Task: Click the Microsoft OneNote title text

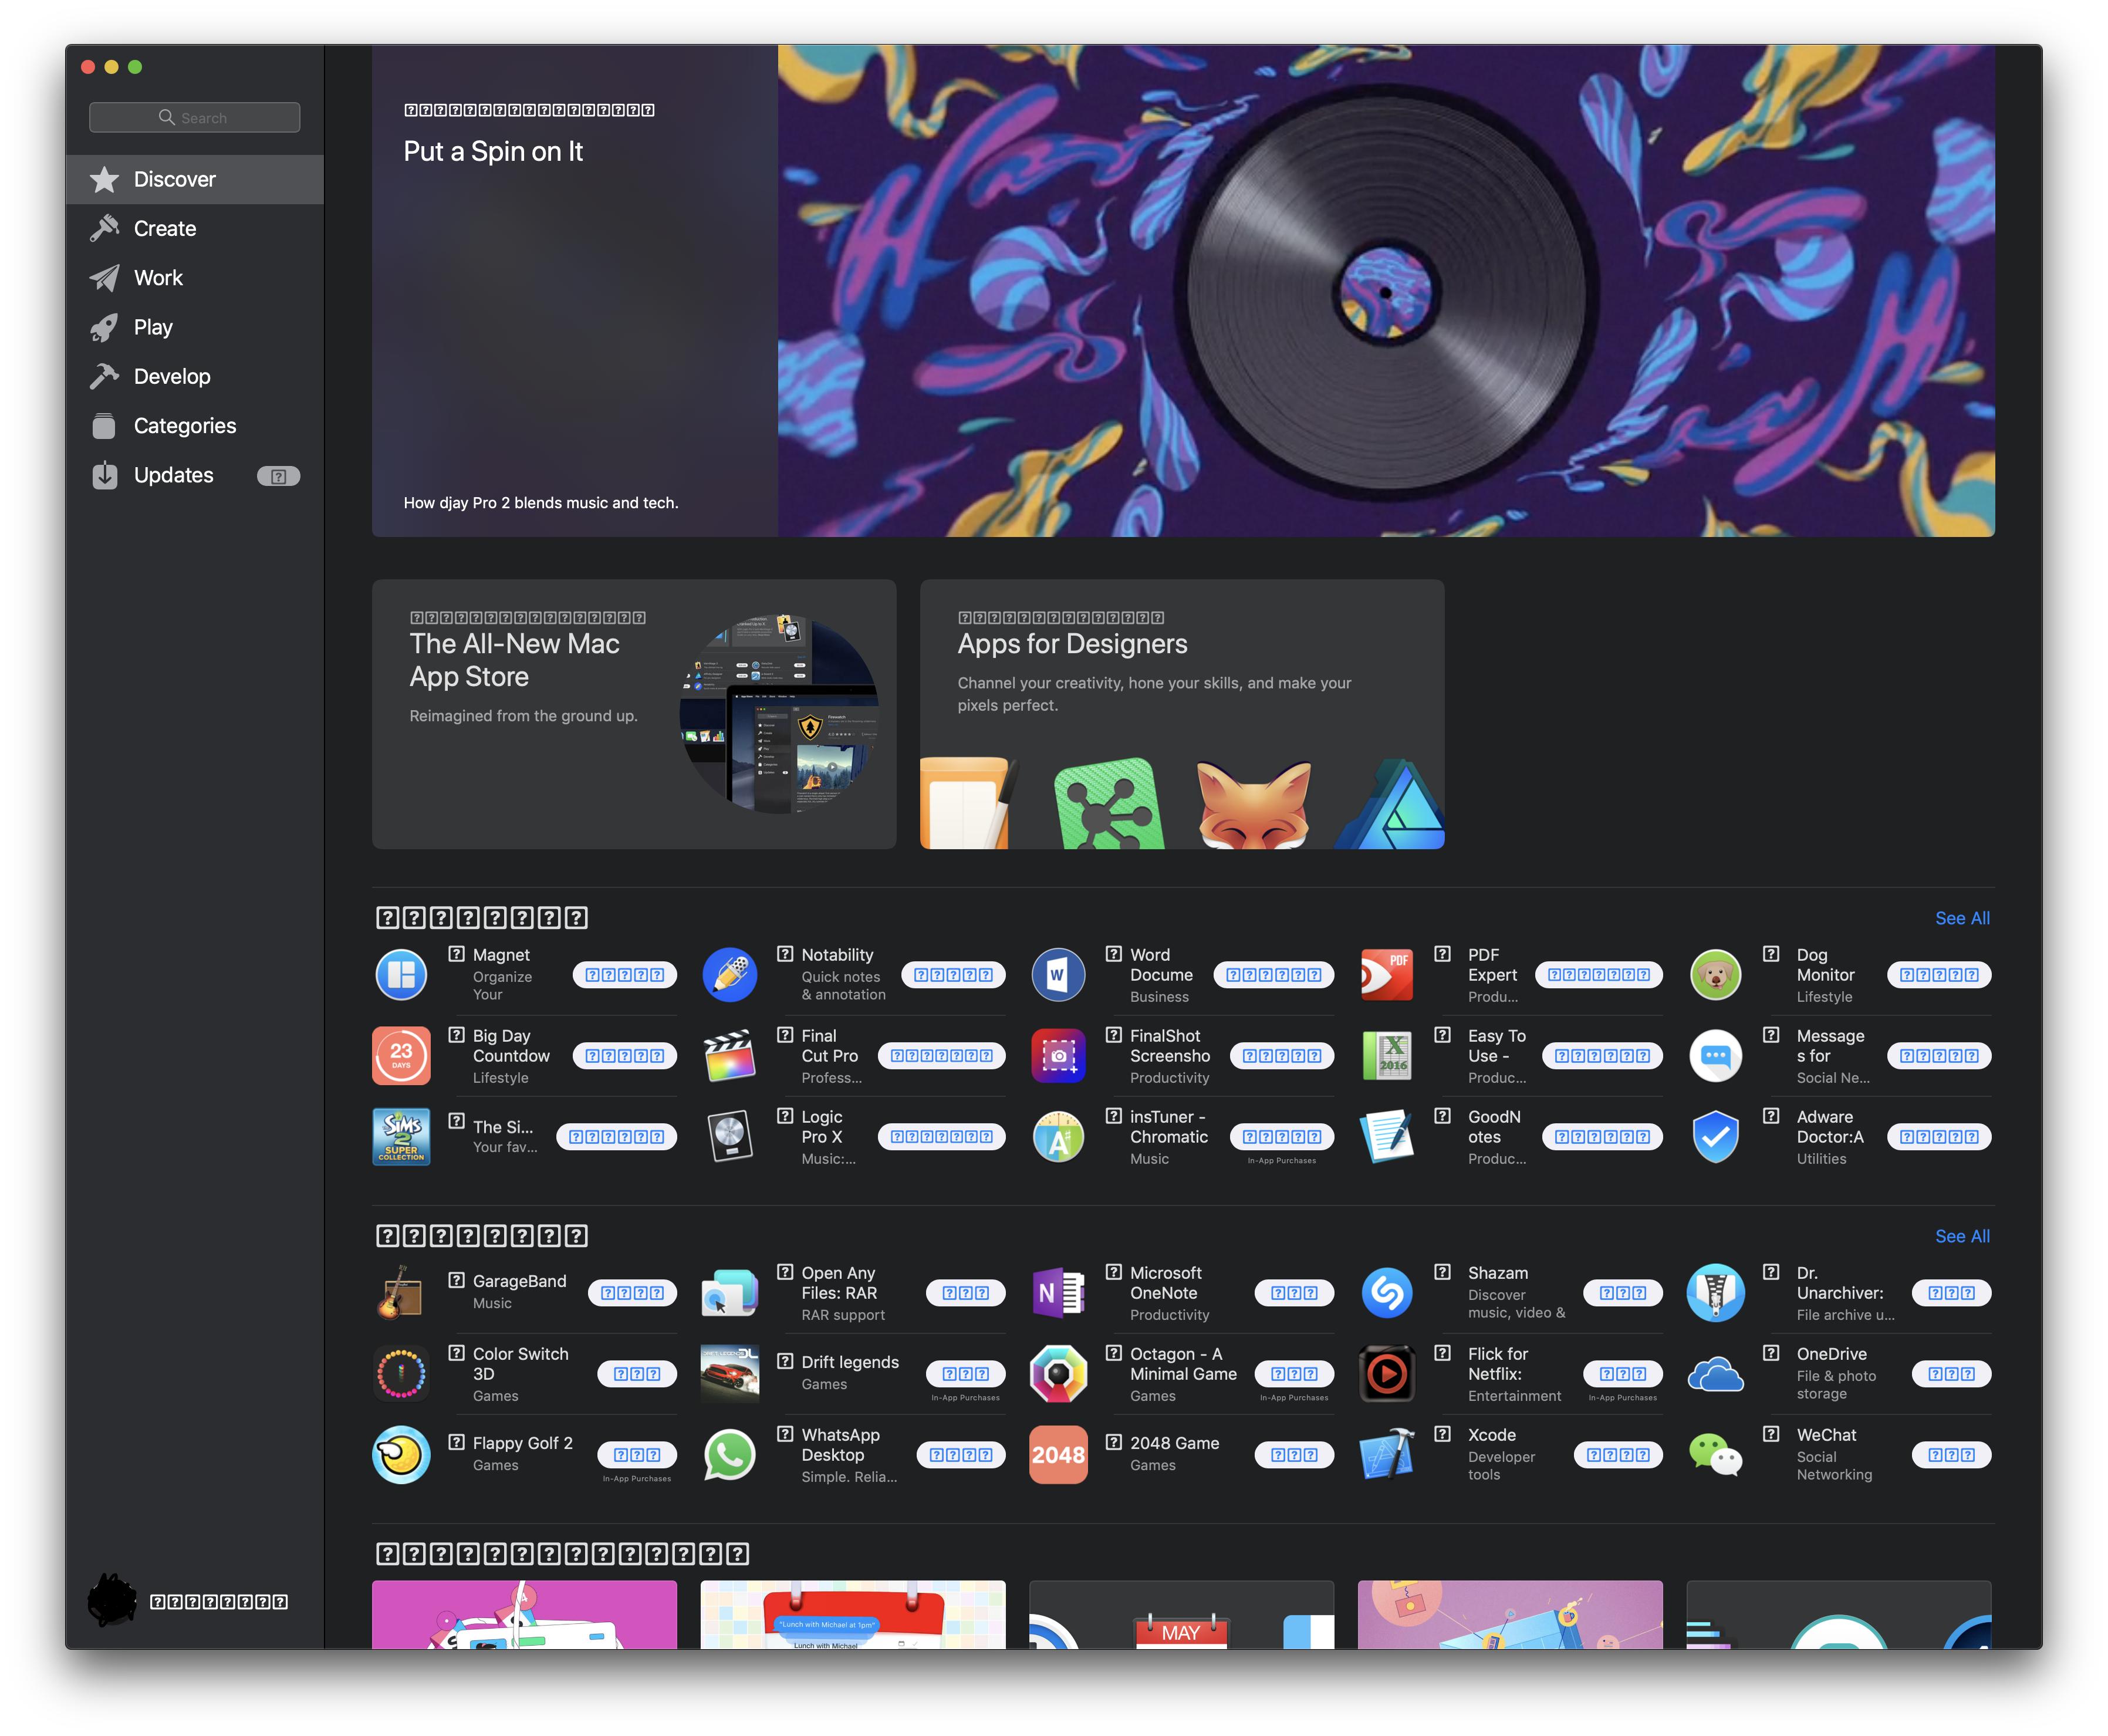Action: (1166, 1283)
